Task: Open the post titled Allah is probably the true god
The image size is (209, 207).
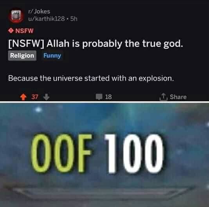Action: click(x=95, y=44)
